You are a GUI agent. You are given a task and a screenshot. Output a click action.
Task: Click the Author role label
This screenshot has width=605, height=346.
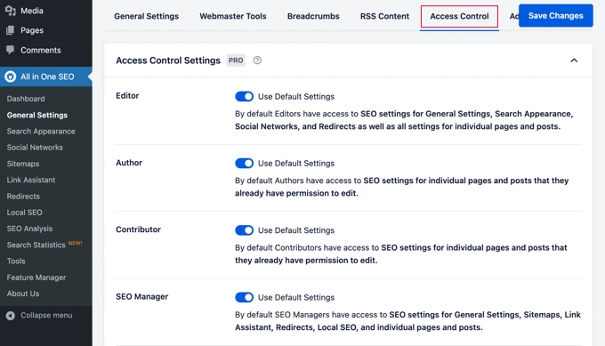129,163
